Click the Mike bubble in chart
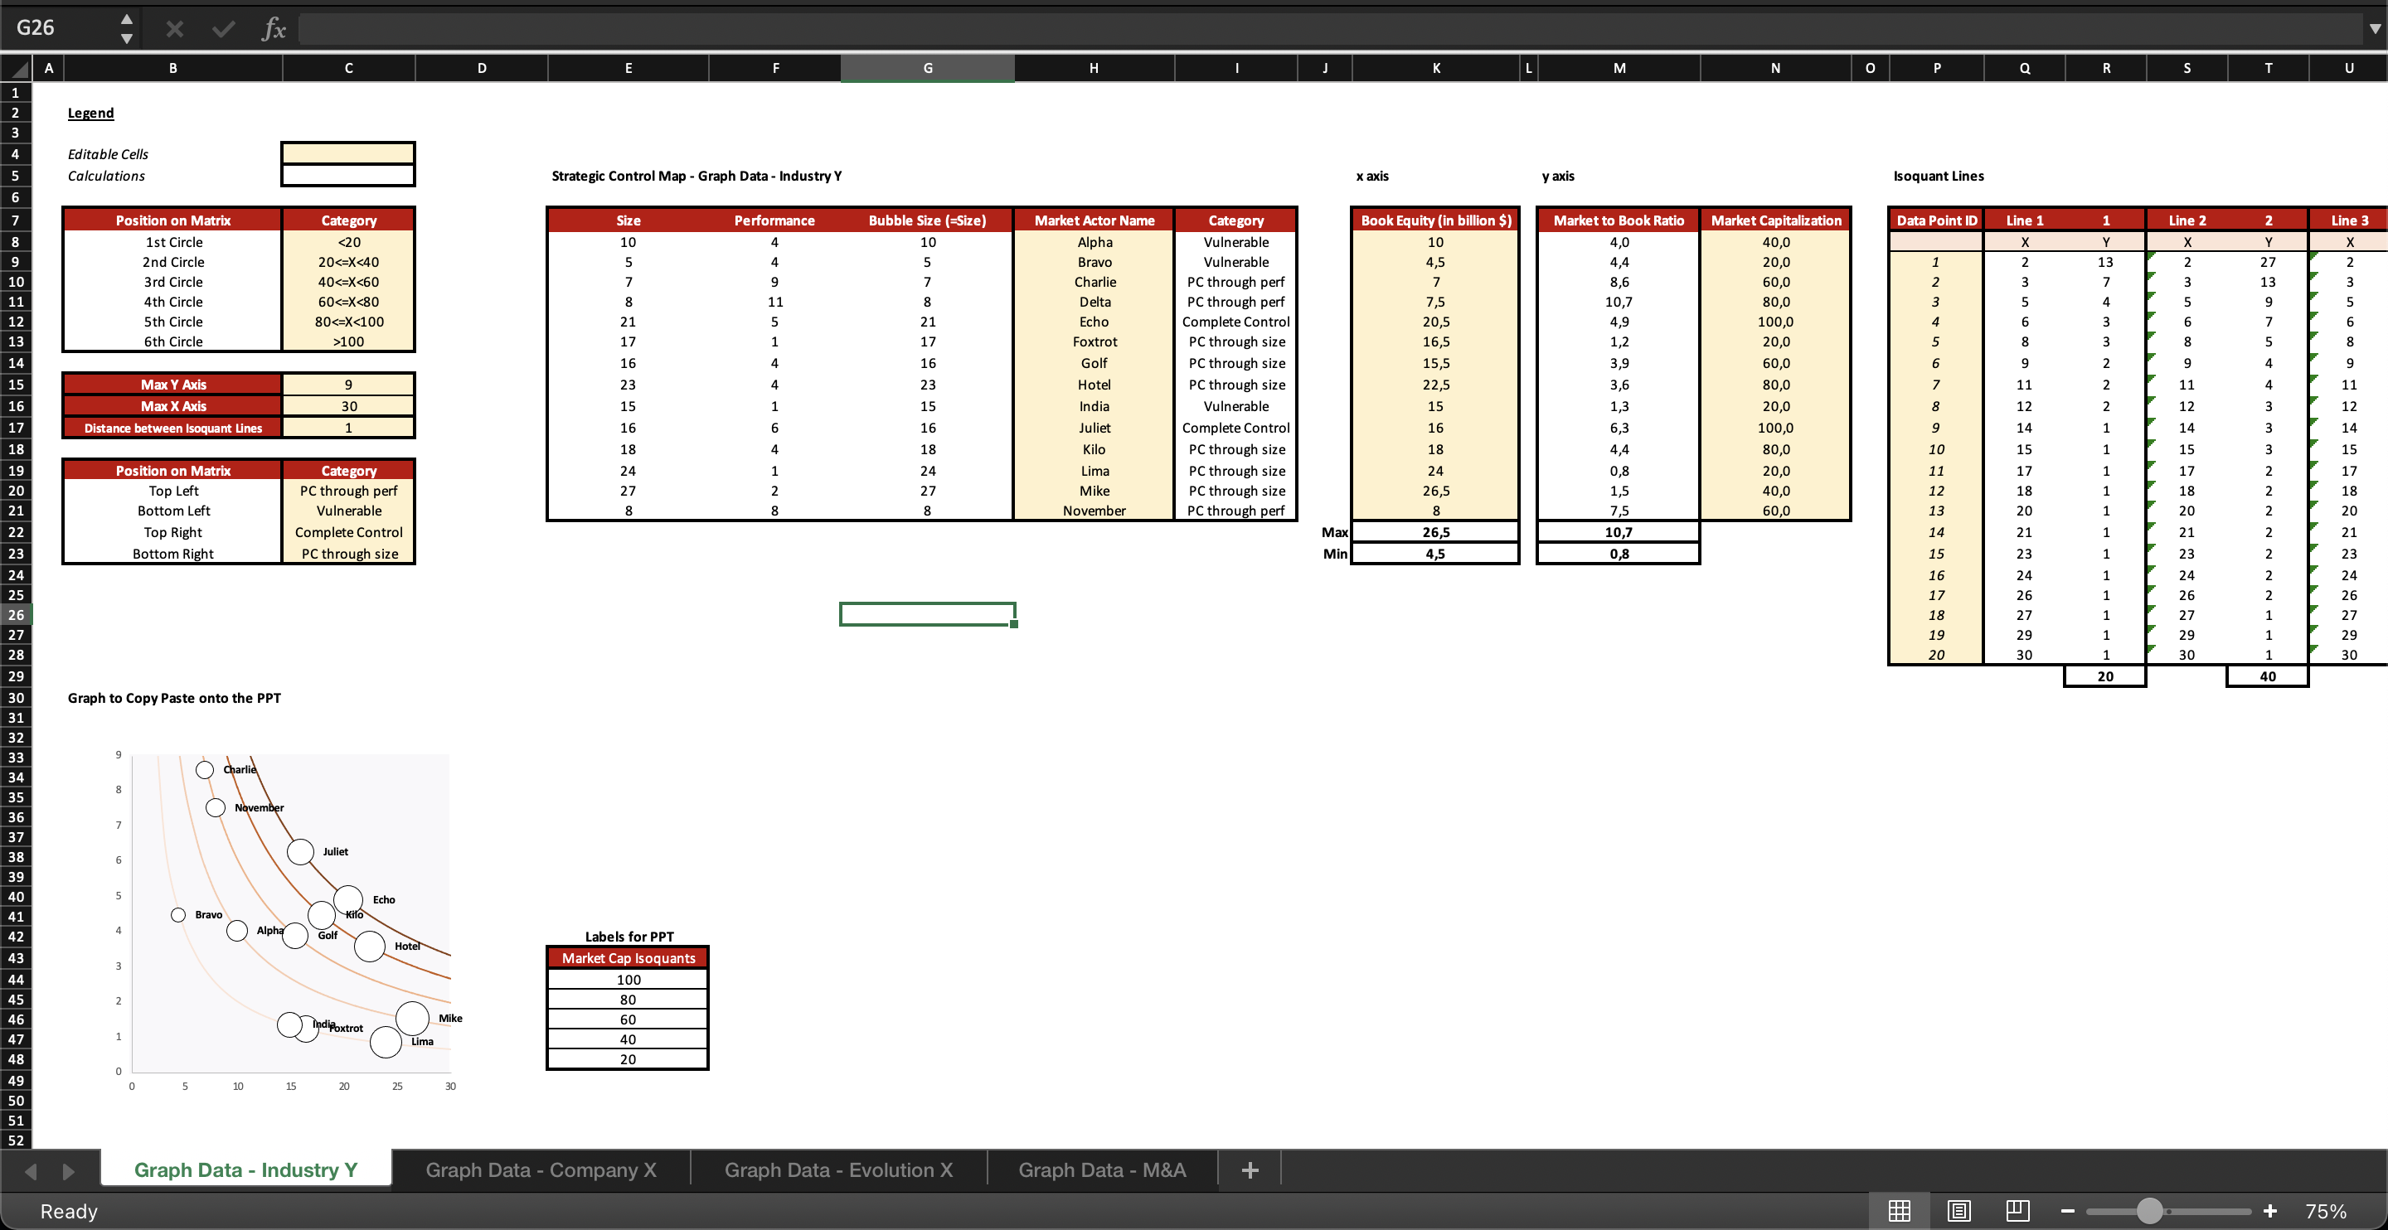Viewport: 2388px width, 1230px height. coord(413,1018)
